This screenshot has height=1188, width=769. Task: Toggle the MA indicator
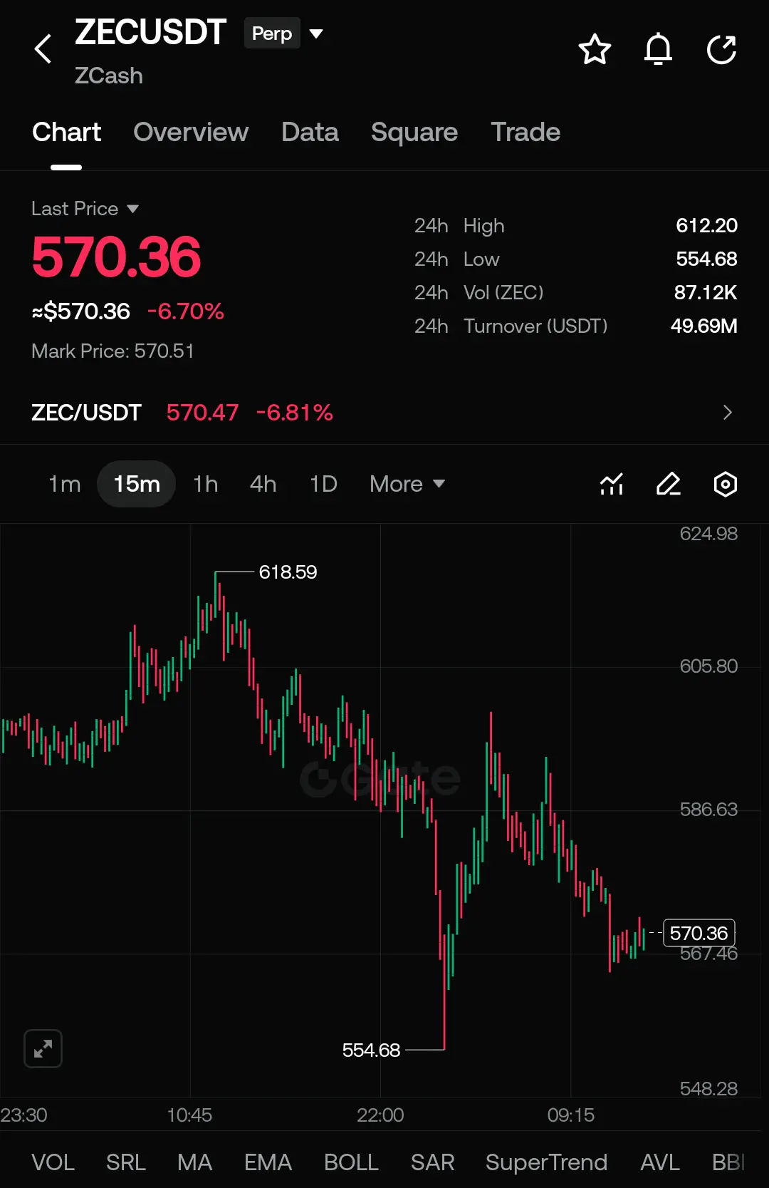click(194, 1162)
